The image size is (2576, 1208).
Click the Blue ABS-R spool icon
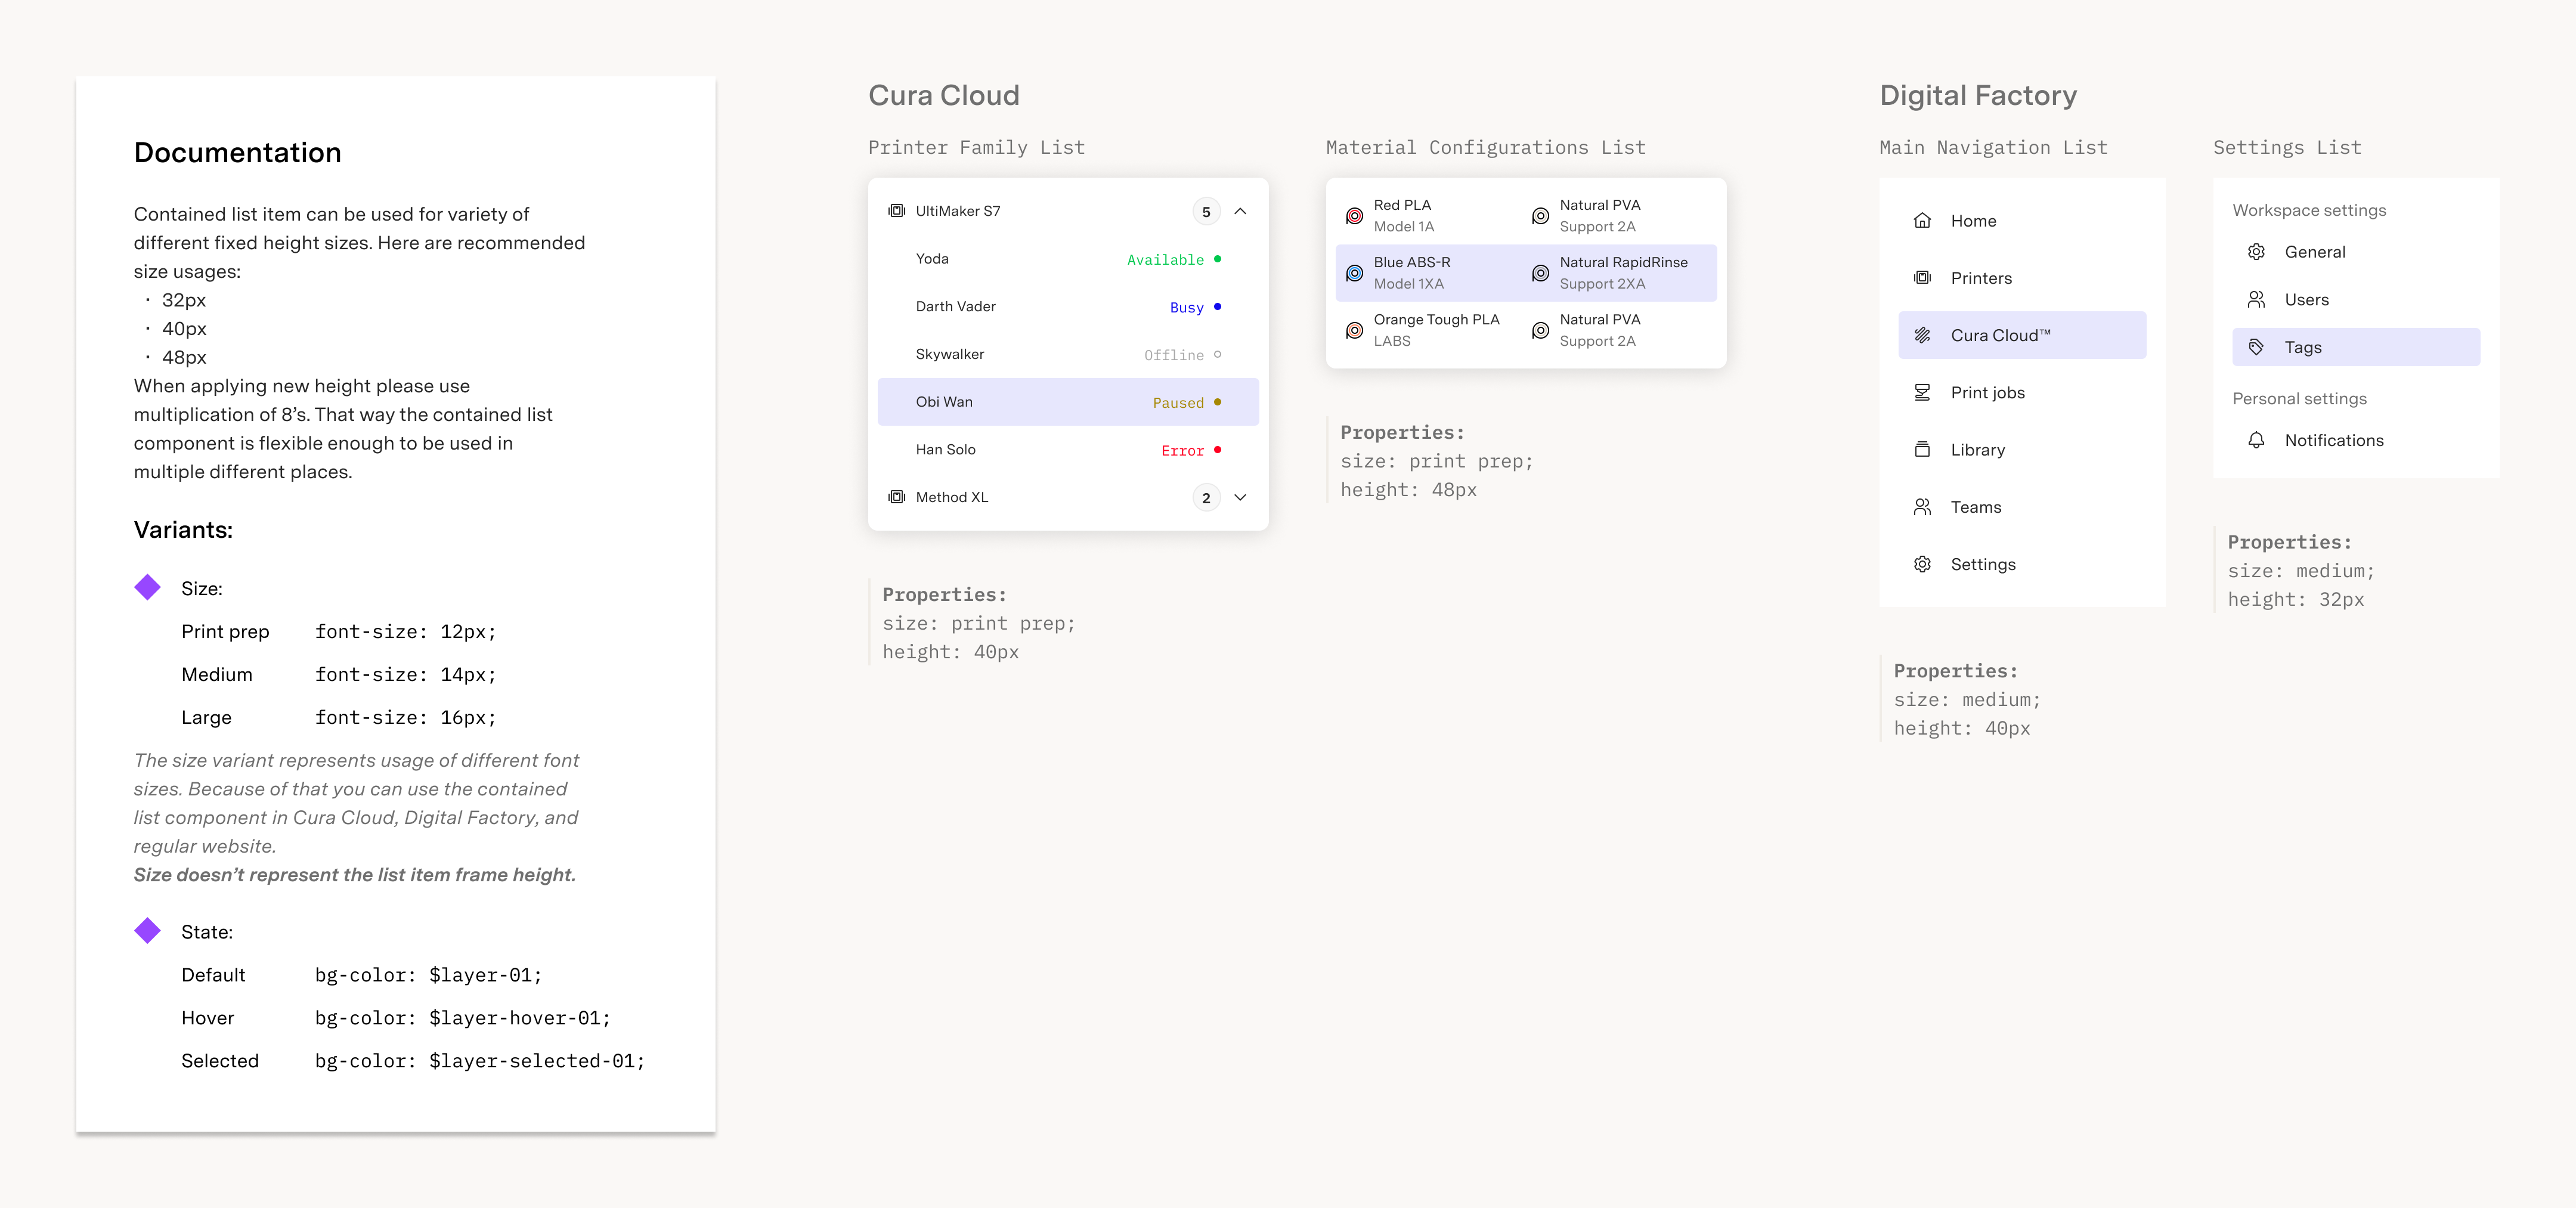click(x=1354, y=273)
